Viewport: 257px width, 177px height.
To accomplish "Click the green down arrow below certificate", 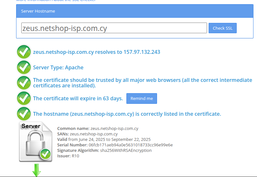I will [36, 170].
